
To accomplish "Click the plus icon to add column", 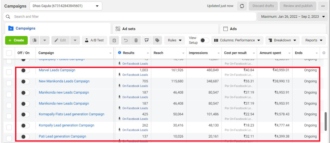I will click(x=324, y=53).
